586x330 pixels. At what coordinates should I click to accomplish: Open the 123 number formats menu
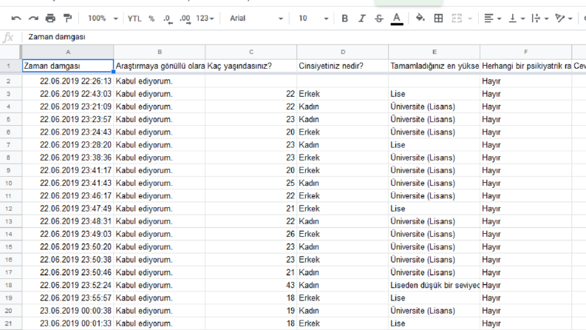click(x=205, y=18)
